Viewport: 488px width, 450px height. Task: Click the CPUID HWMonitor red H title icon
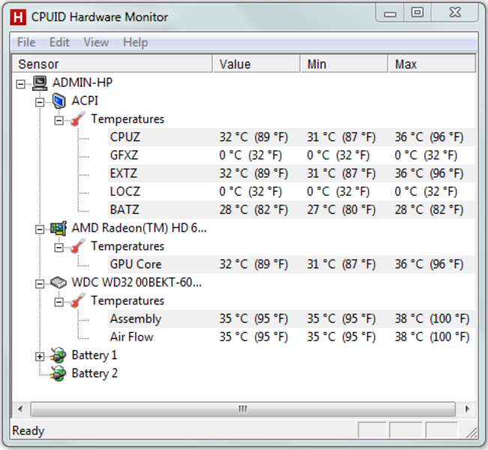coord(18,16)
